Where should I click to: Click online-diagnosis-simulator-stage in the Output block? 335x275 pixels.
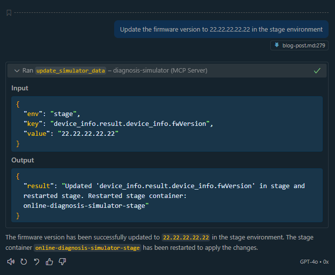tap(84, 206)
